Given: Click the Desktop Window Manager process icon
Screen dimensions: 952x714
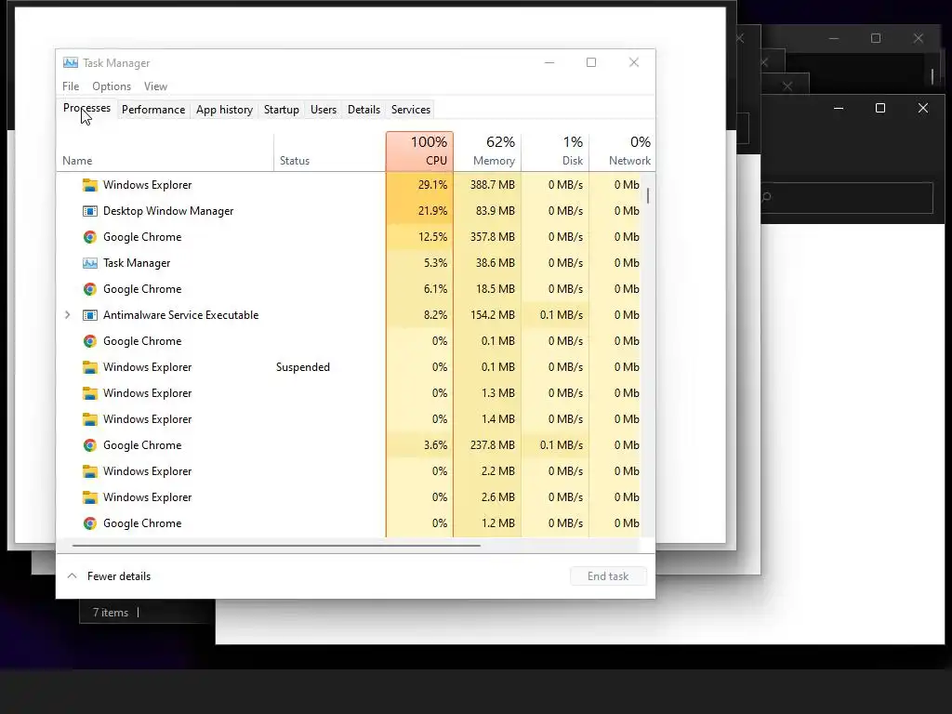Looking at the screenshot, I should click(90, 211).
